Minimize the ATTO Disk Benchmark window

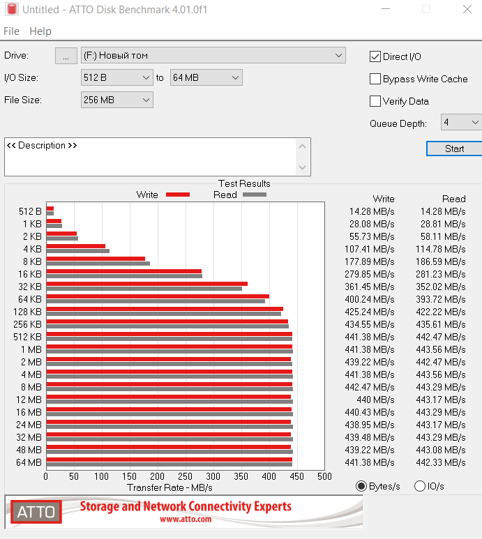click(386, 10)
